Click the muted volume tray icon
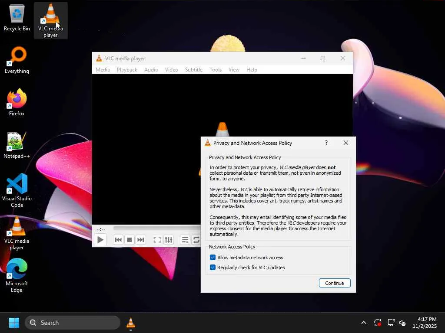The height and width of the screenshot is (333, 445). tap(402, 323)
